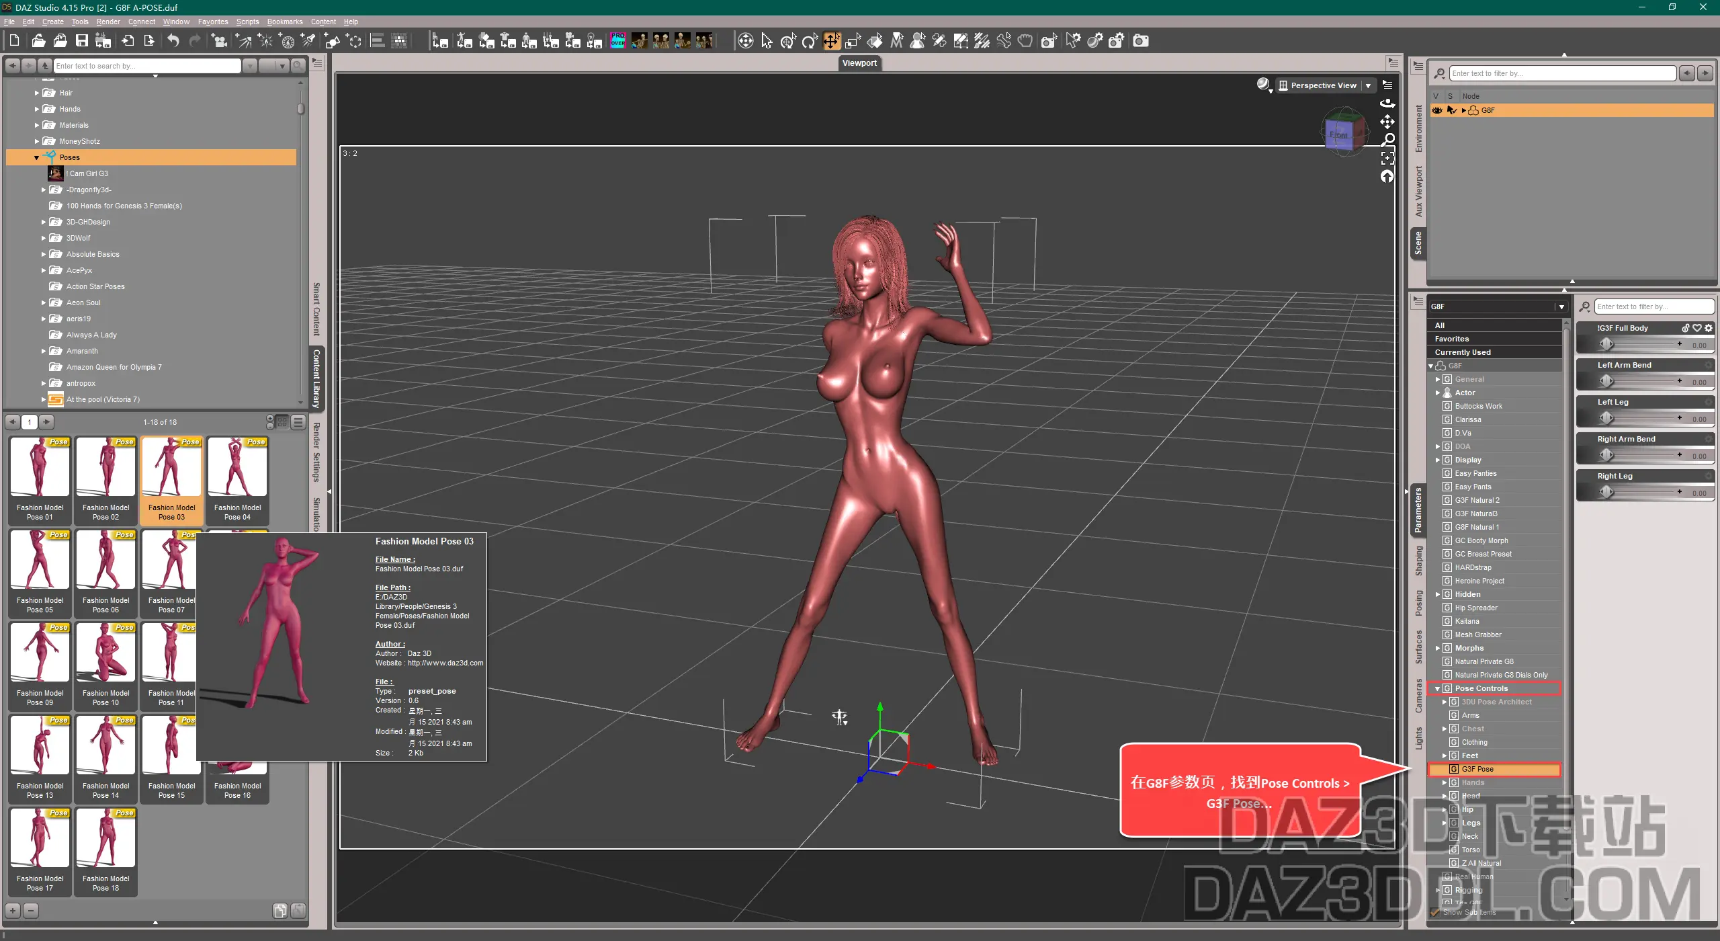Open the draw style sphere menu
The height and width of the screenshot is (941, 1720).
click(x=1264, y=85)
